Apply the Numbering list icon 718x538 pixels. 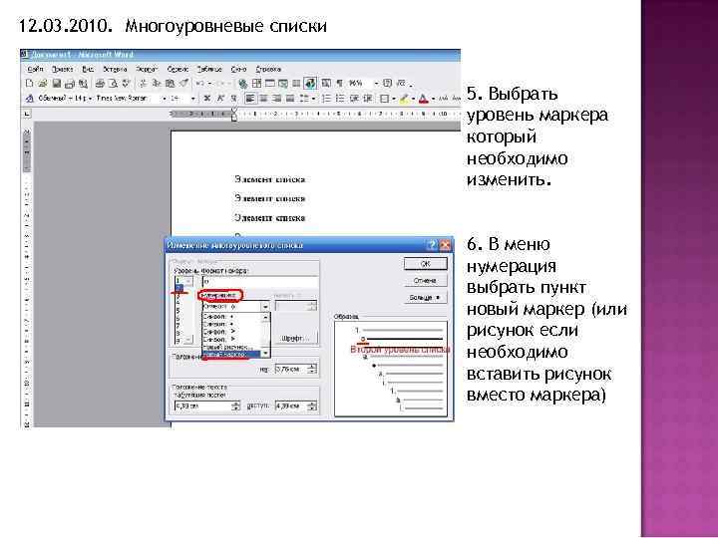tap(326, 98)
